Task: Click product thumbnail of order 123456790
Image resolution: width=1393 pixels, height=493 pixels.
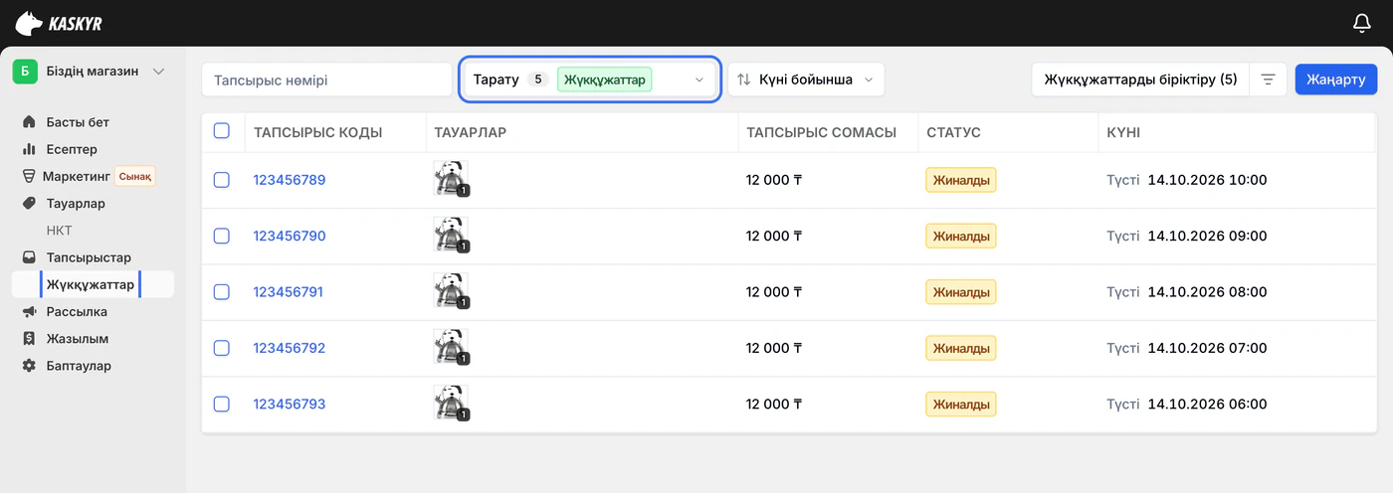Action: (452, 235)
